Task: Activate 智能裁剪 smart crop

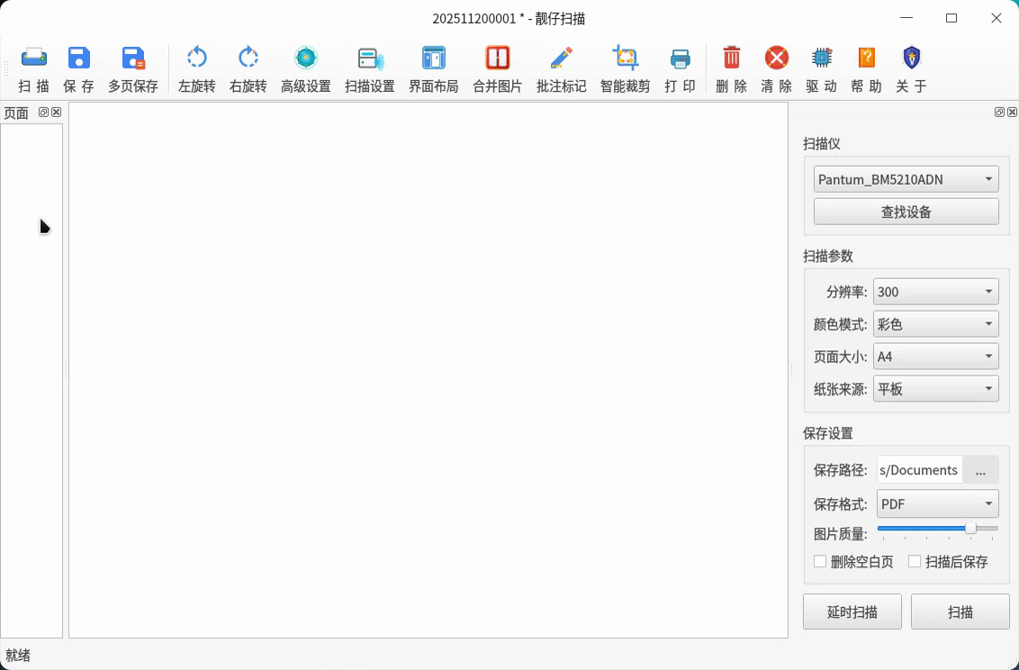Action: [x=626, y=68]
